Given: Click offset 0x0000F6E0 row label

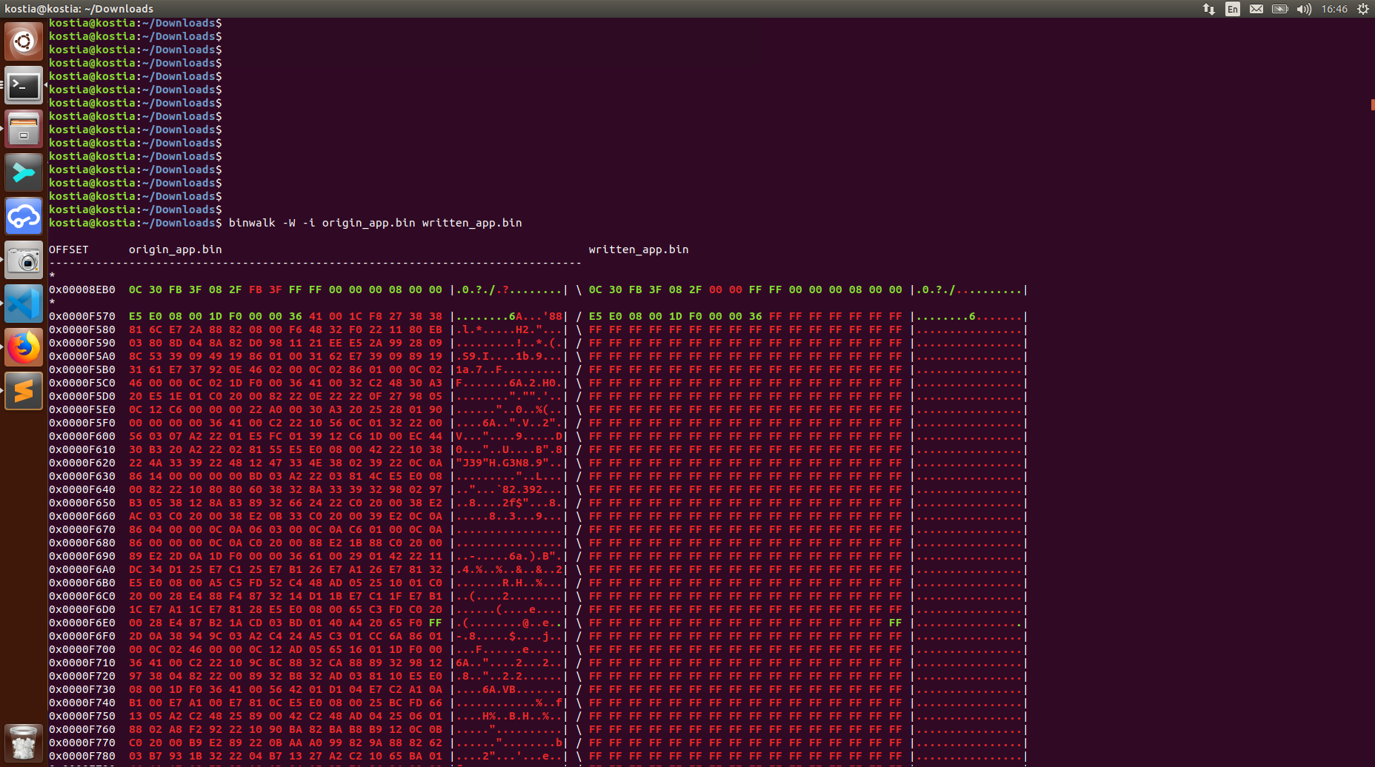Looking at the screenshot, I should point(82,623).
